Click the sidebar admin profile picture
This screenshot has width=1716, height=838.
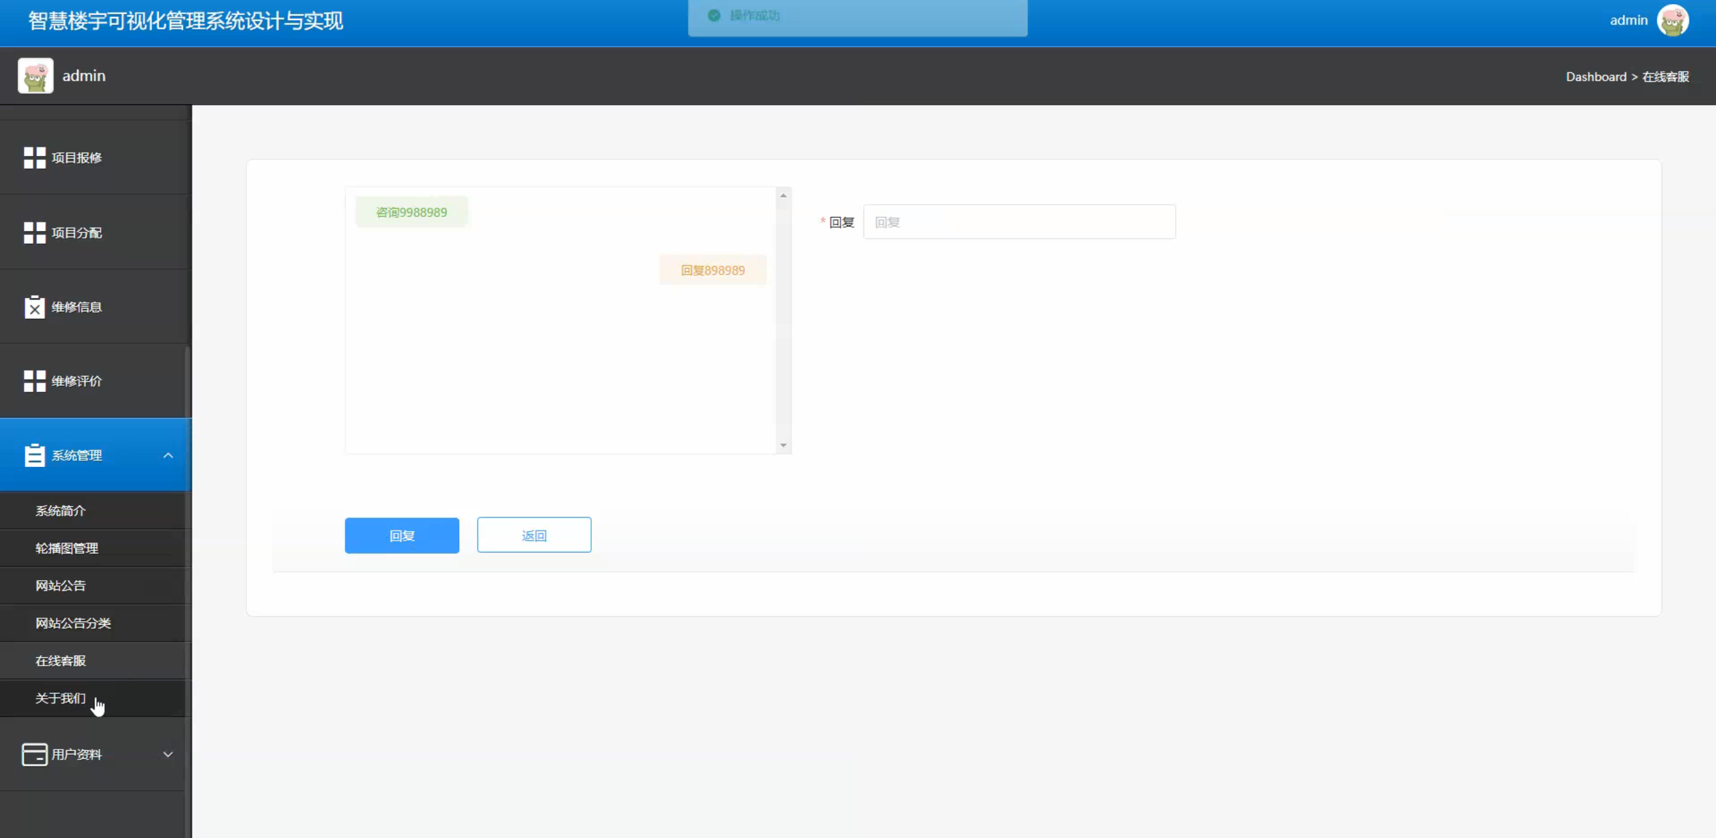coord(35,76)
